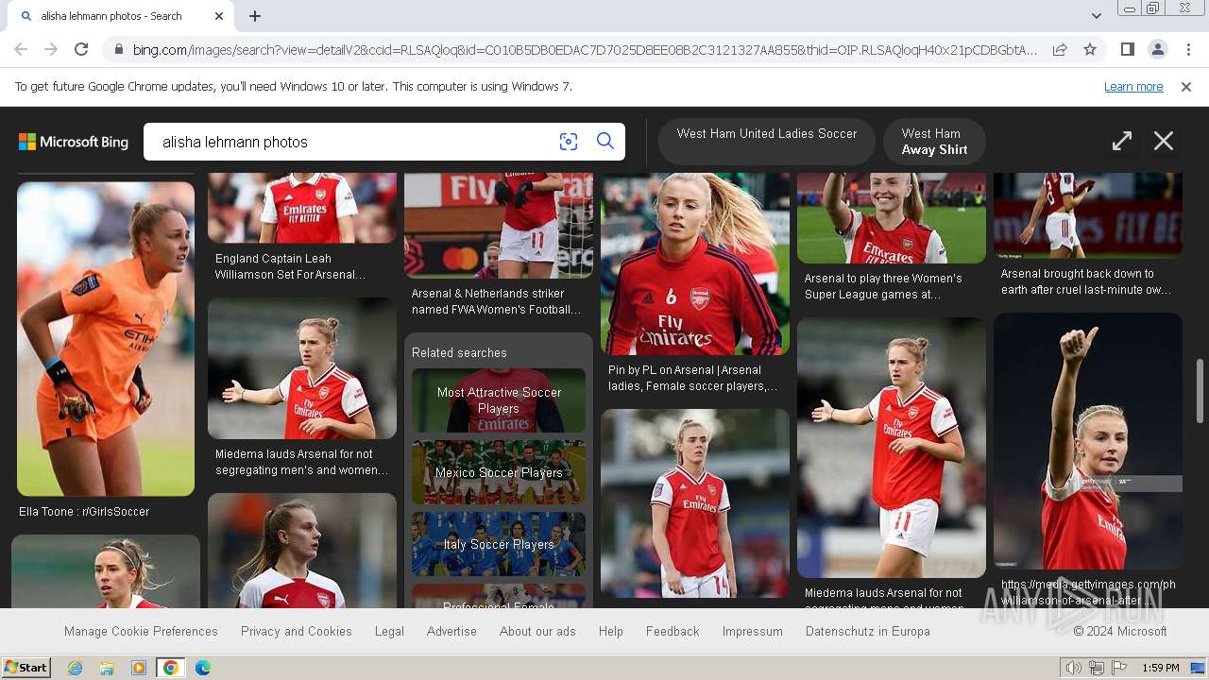Go back to previous page
The height and width of the screenshot is (680, 1209).
click(x=21, y=49)
